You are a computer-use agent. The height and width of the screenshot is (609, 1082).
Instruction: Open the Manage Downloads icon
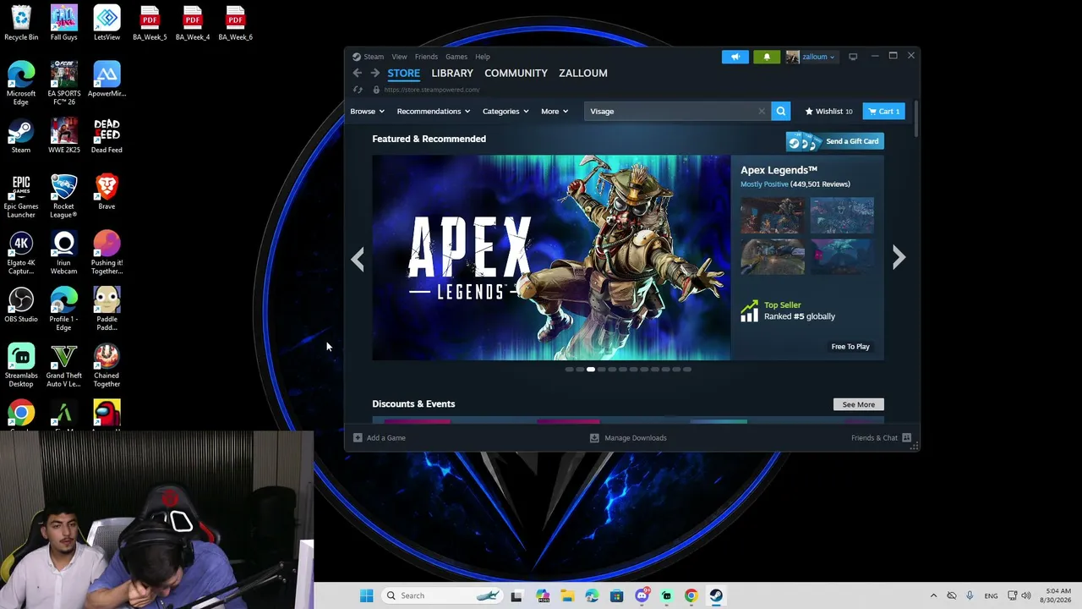click(x=594, y=438)
